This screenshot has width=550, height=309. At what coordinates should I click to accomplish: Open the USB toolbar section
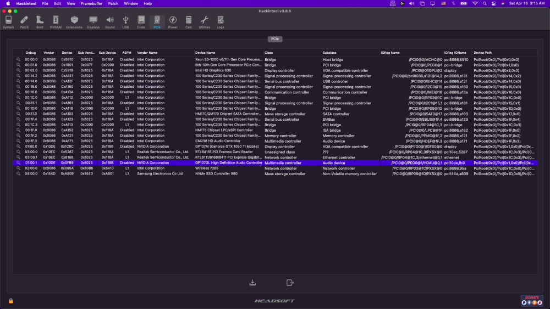pos(125,22)
